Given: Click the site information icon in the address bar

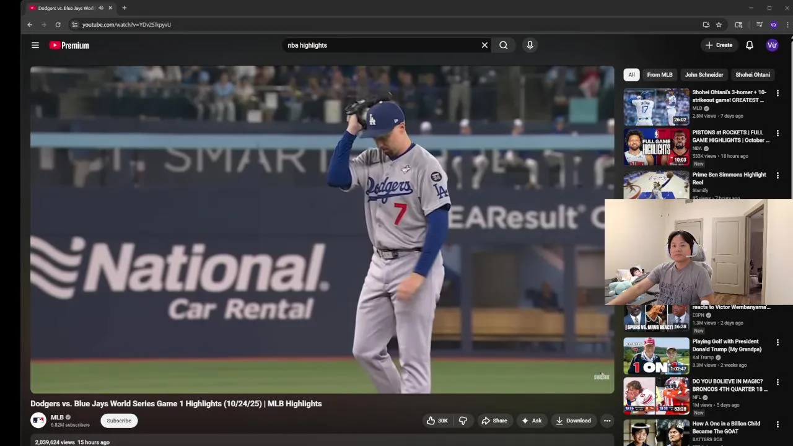Looking at the screenshot, I should tap(74, 25).
